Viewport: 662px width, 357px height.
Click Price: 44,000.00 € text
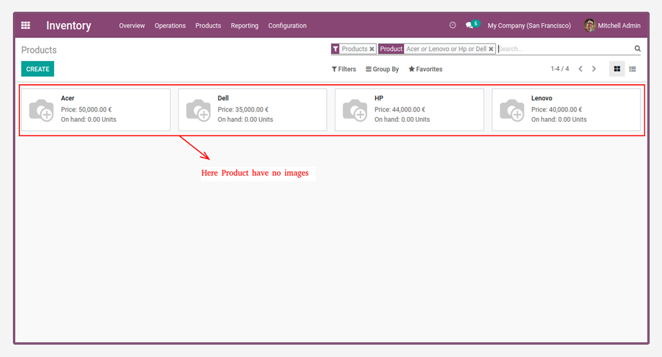pos(400,109)
